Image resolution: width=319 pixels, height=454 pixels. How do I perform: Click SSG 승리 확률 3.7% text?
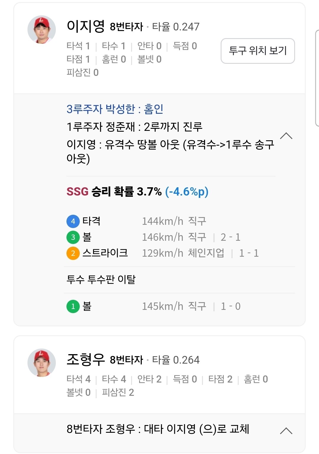pos(114,192)
